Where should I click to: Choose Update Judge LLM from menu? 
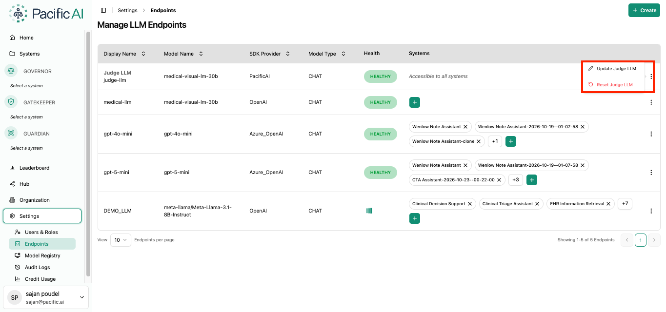(613, 69)
